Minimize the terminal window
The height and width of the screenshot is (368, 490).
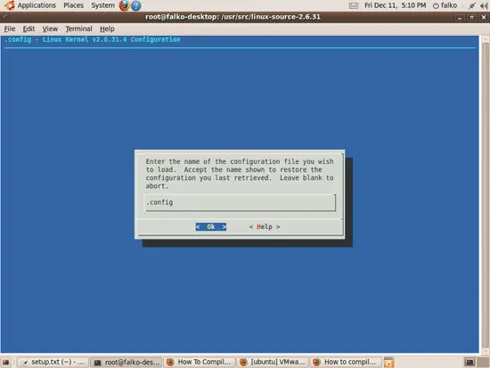tap(460, 18)
